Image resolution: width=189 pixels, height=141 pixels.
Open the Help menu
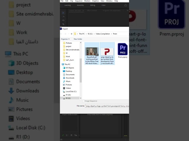pyautogui.click(x=116, y=1)
